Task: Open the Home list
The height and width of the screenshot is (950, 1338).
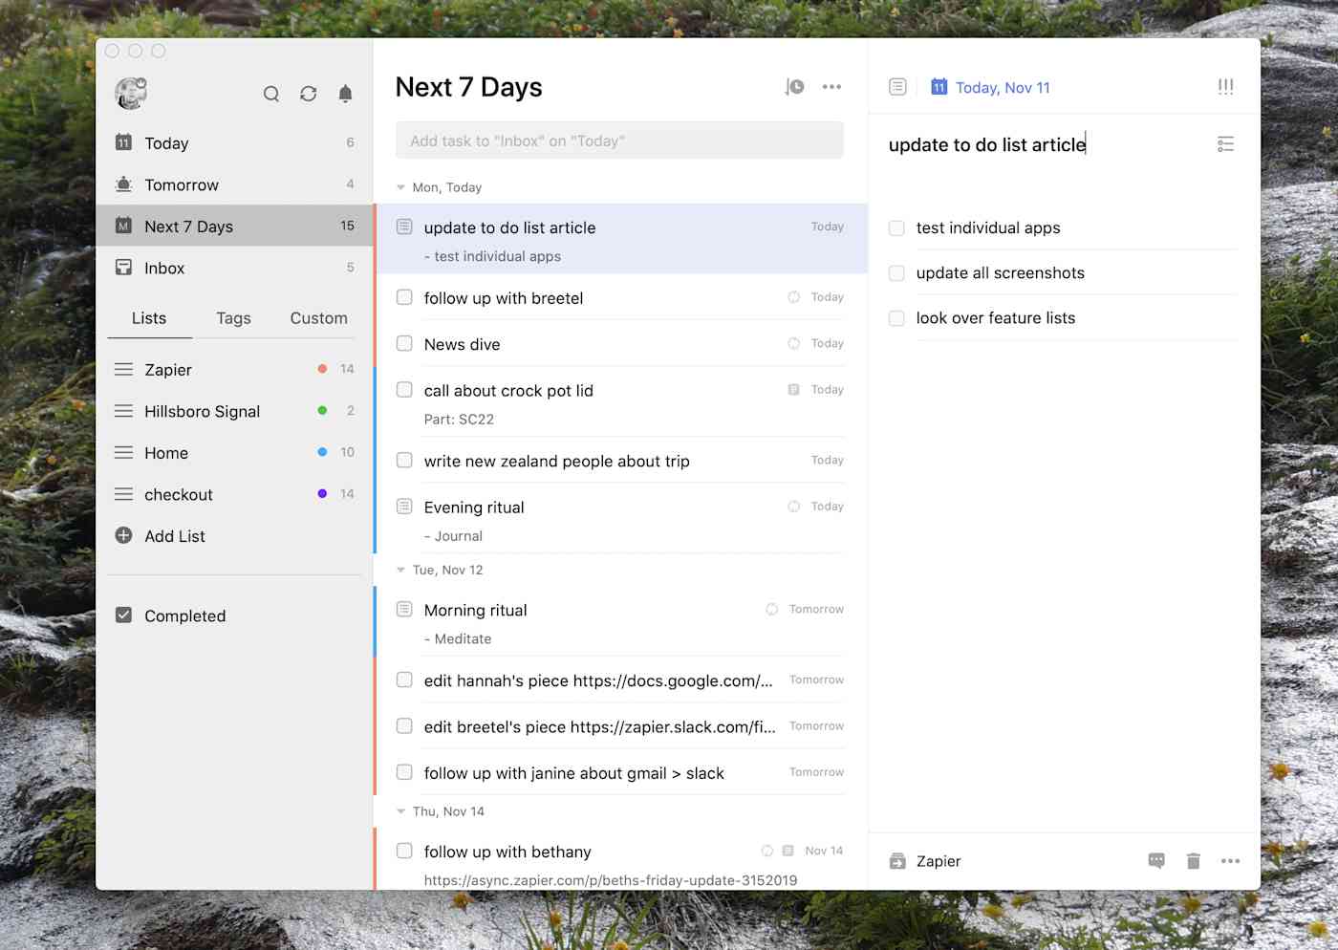Action: [234, 452]
